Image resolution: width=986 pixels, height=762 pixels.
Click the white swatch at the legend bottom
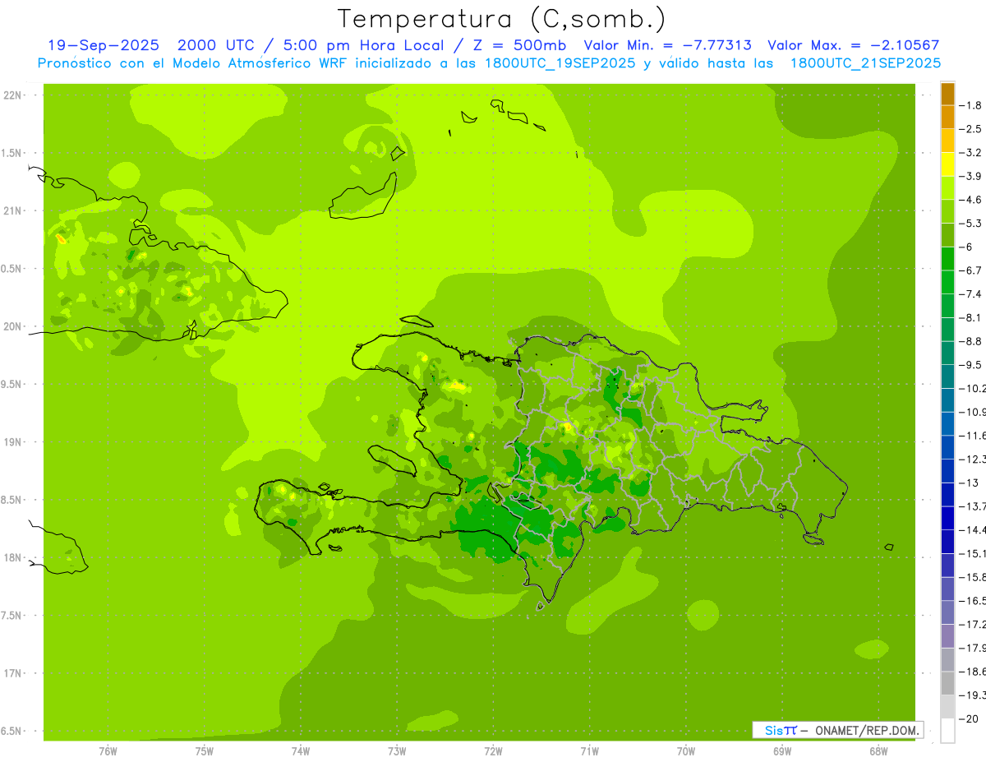click(947, 731)
